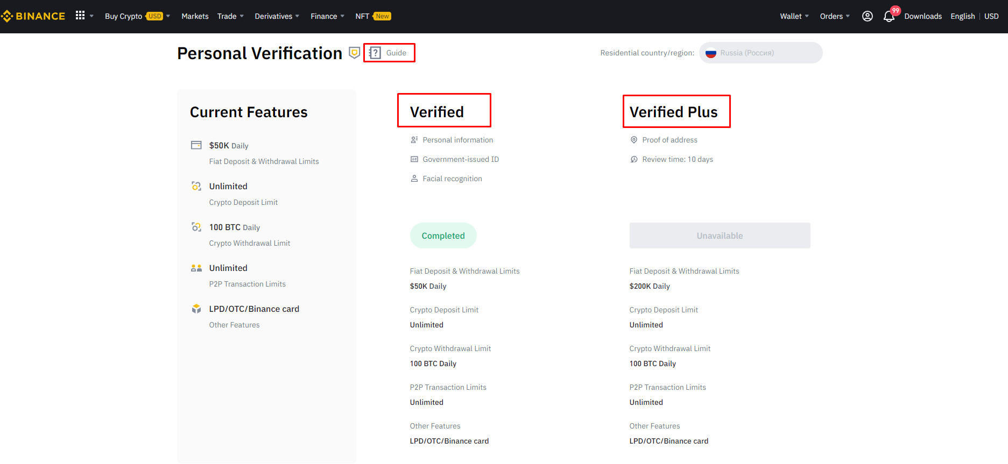Open the Downloads menu item

[923, 16]
